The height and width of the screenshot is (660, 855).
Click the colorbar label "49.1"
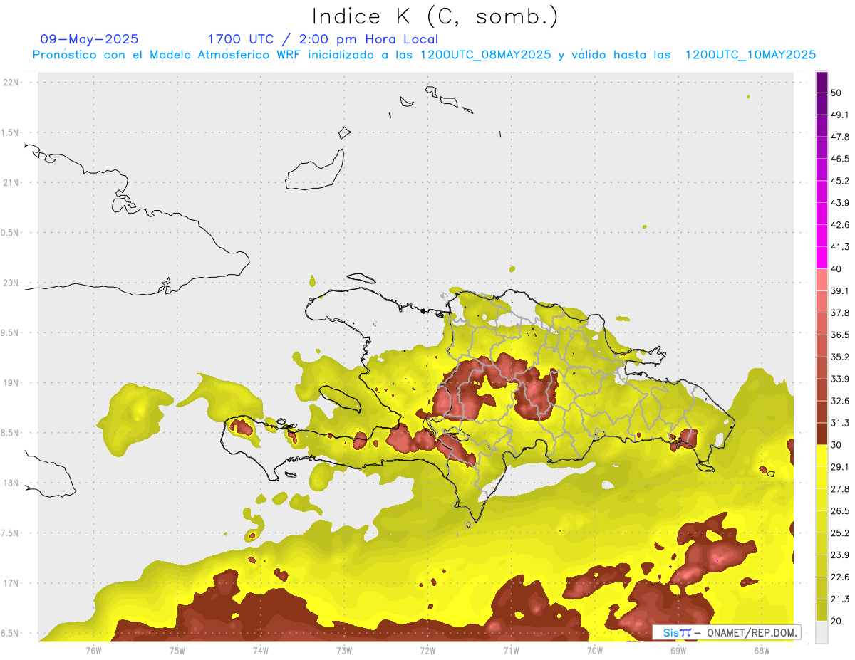(840, 115)
